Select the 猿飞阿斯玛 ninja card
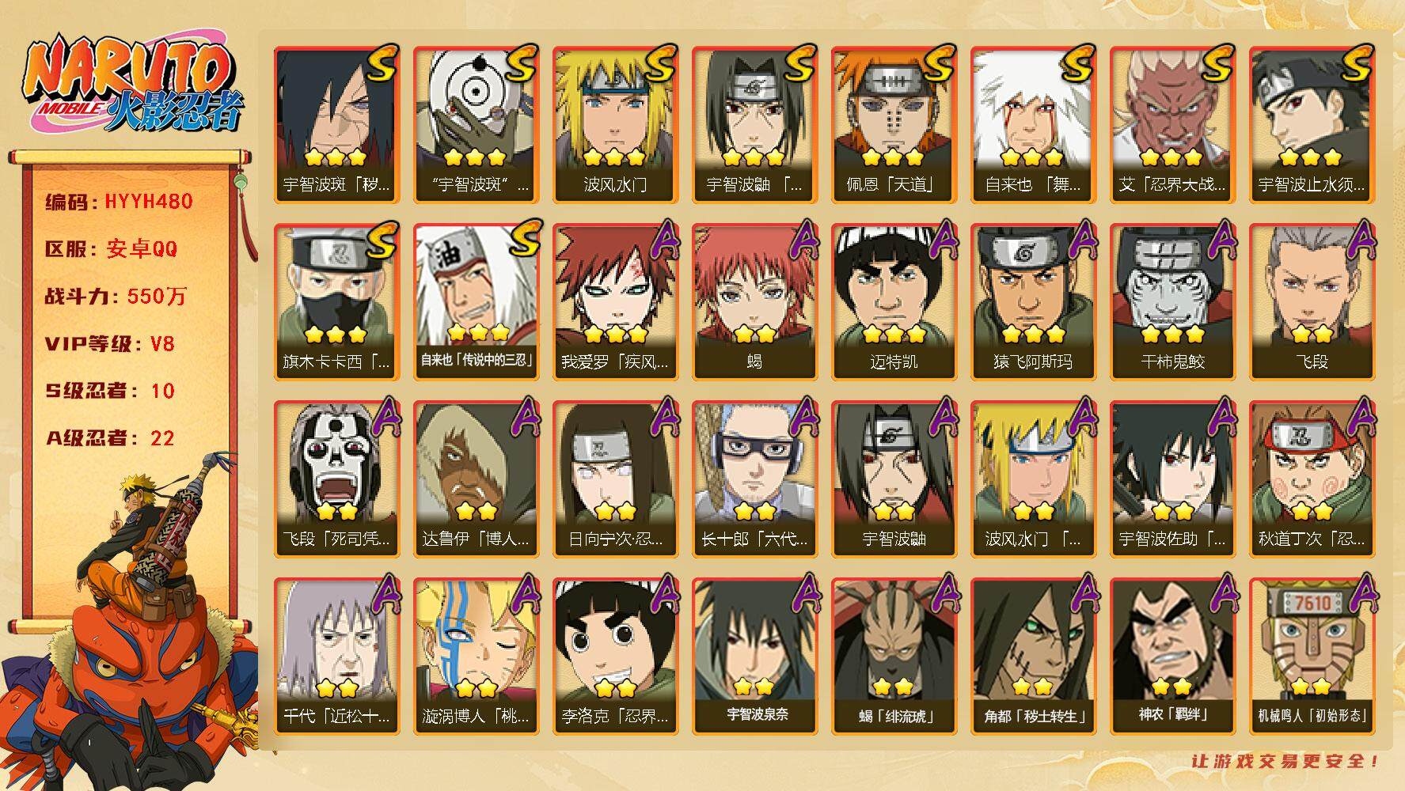Viewport: 1405px width, 791px height. click(x=1033, y=301)
